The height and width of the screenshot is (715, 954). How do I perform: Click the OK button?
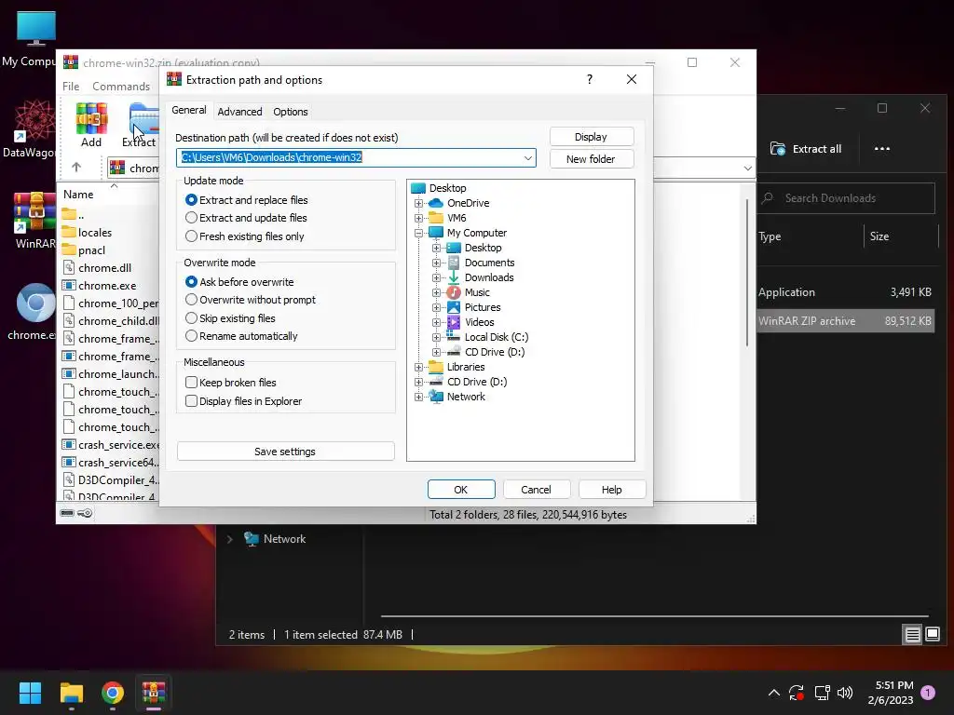click(461, 490)
